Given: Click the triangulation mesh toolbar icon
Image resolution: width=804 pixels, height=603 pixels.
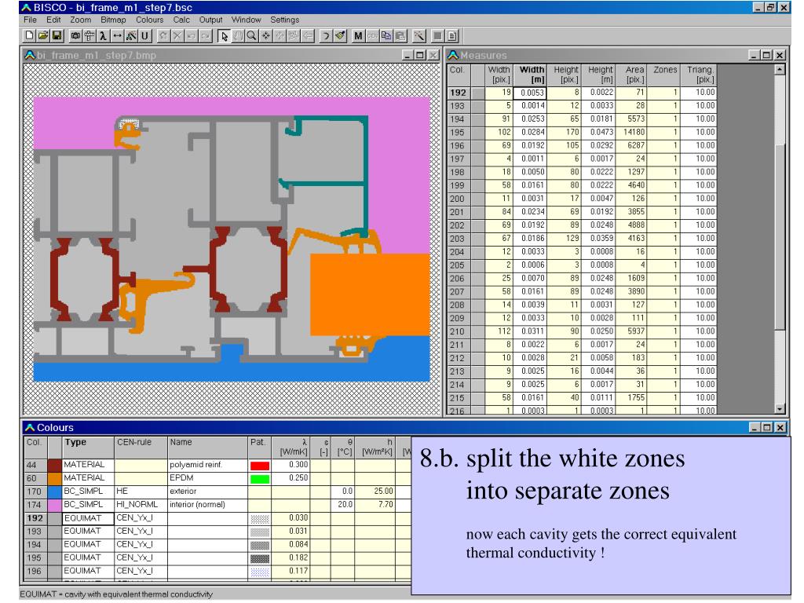Looking at the screenshot, I should (x=131, y=35).
